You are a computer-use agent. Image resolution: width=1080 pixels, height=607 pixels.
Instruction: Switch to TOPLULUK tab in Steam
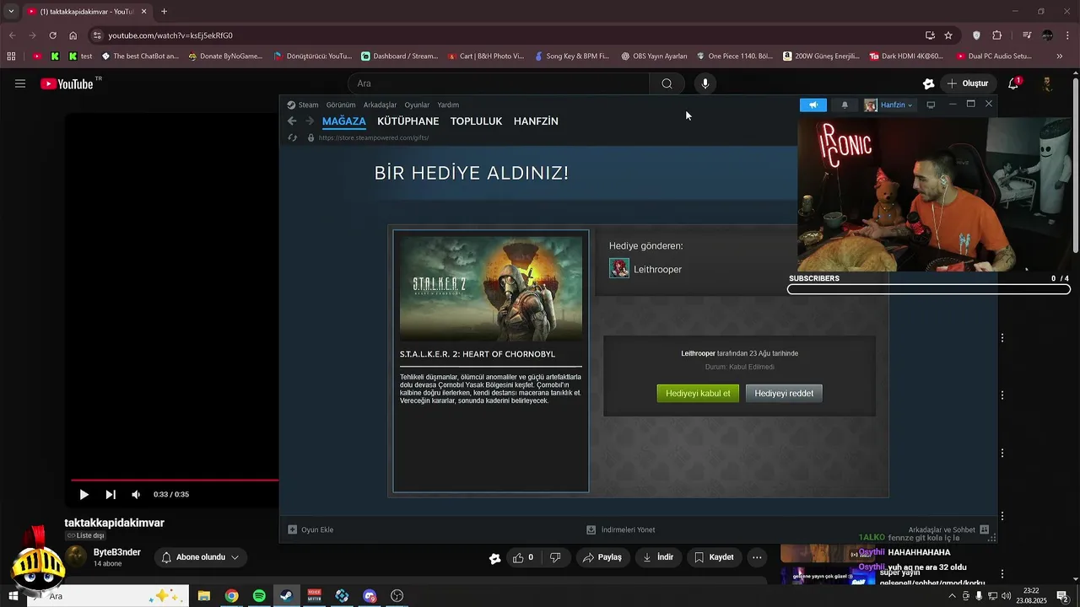[476, 121]
